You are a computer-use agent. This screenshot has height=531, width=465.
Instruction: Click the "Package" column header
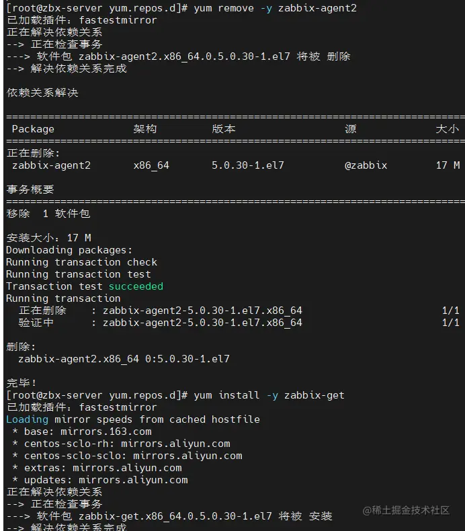pos(33,129)
